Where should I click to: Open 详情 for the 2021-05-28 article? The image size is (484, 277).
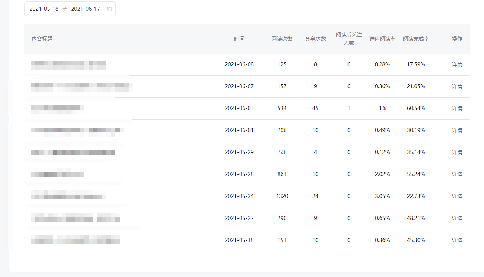(457, 174)
